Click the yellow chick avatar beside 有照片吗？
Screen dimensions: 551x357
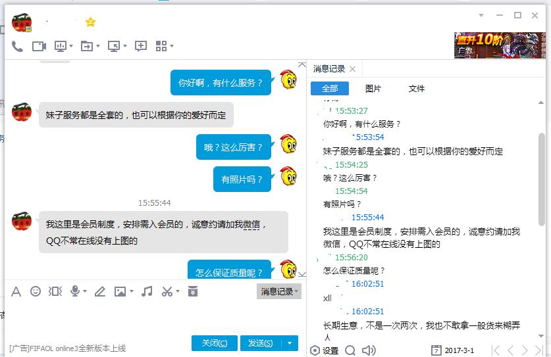click(288, 176)
